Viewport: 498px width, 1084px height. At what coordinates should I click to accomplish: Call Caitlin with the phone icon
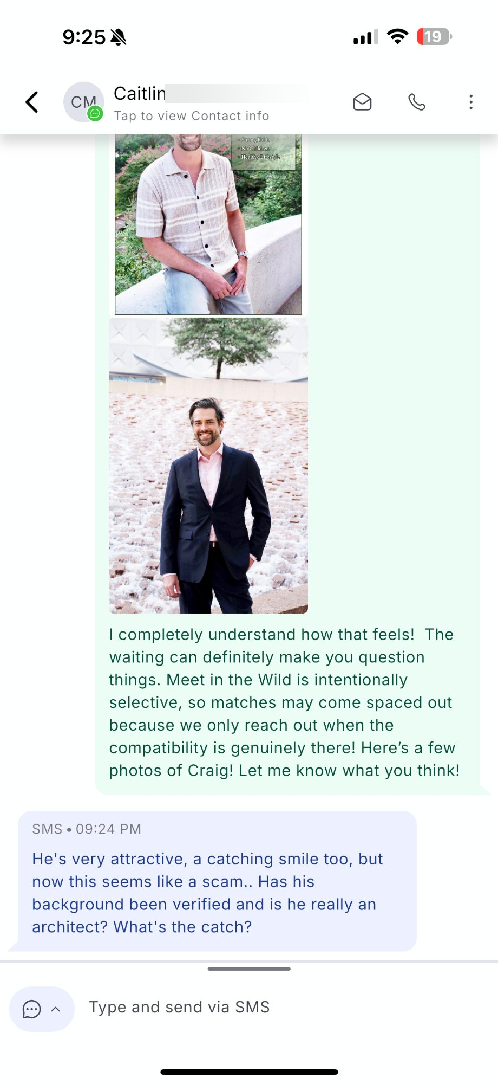tap(417, 102)
